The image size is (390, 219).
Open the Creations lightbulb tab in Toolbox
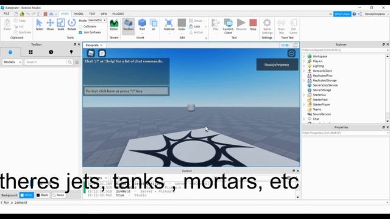[71, 52]
